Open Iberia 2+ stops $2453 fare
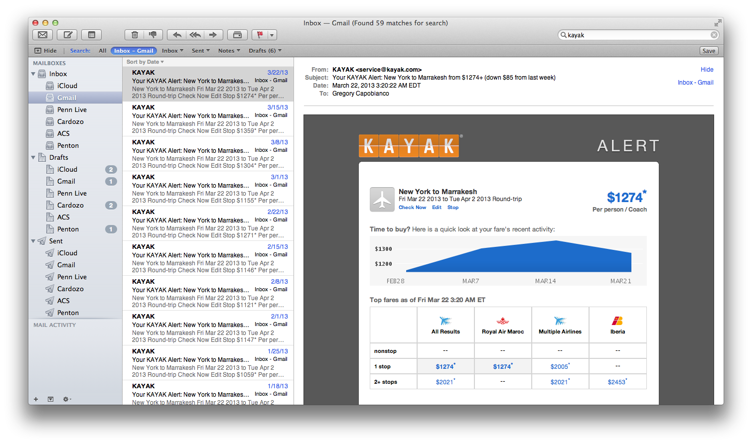Viewport: 752px width, 444px height. pos(617,382)
